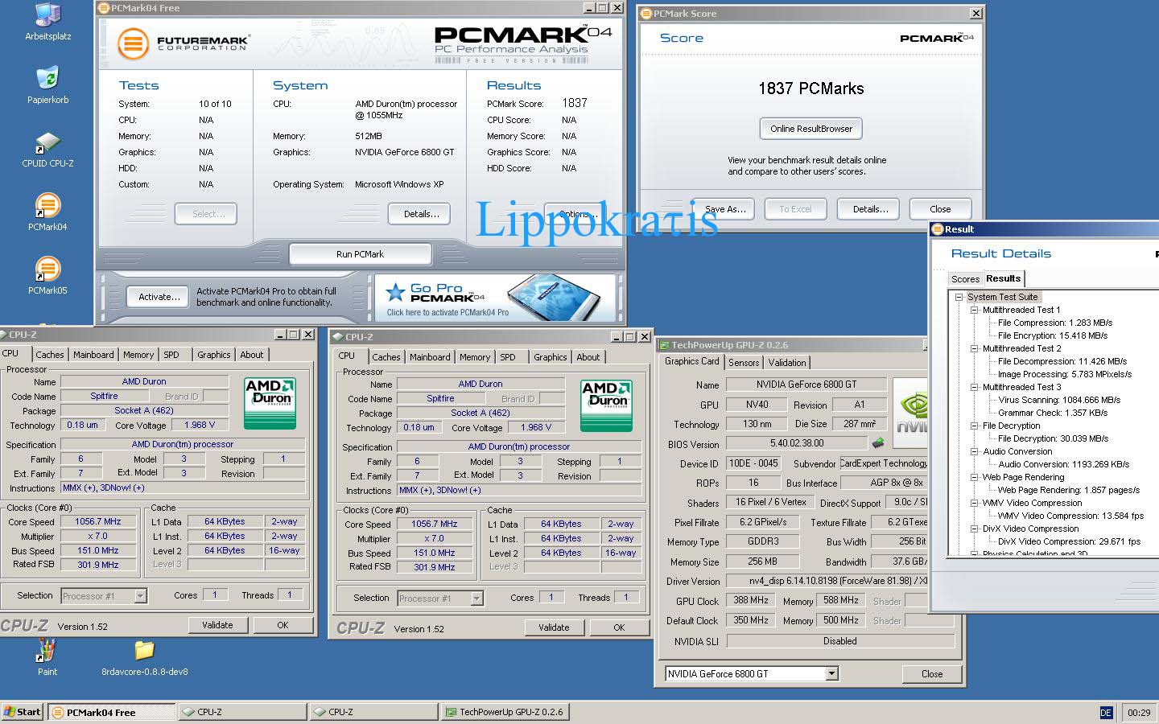The width and height of the screenshot is (1159, 724).
Task: Click the BIOS save chip icon in GPU-Z
Action: pos(878,442)
